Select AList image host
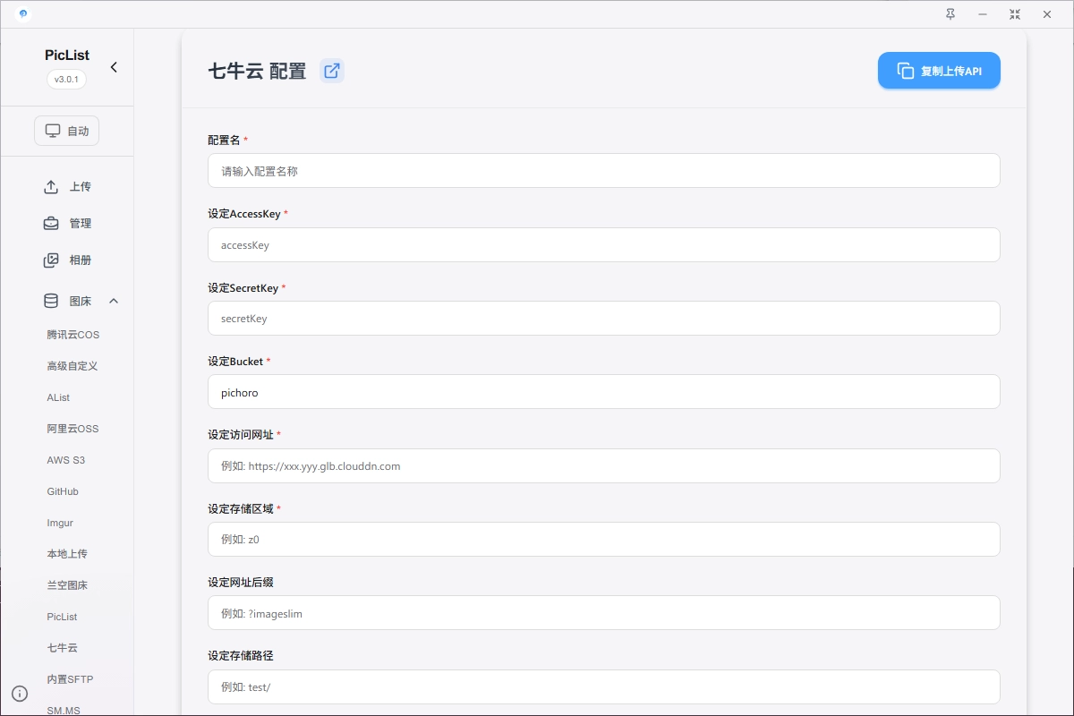 click(x=58, y=397)
